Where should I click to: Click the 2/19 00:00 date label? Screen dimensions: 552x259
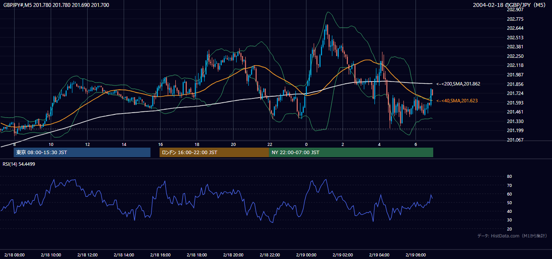click(x=306, y=255)
